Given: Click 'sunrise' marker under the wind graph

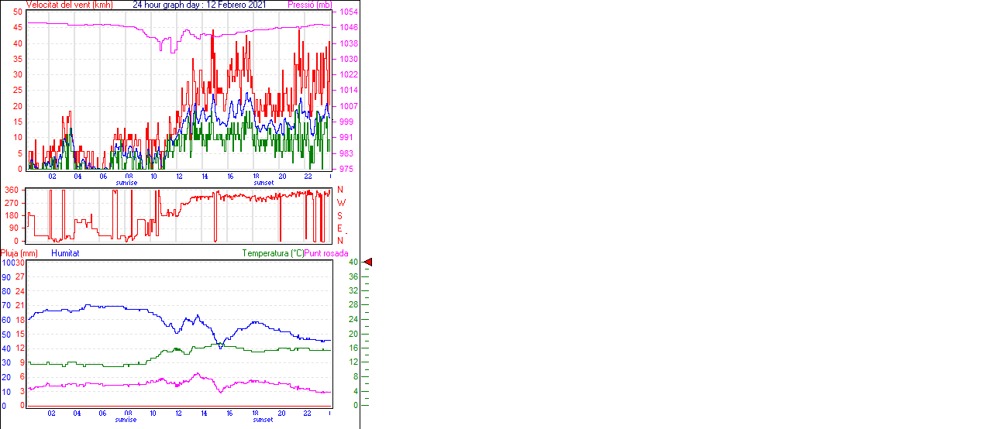Looking at the screenshot, I should click(126, 183).
